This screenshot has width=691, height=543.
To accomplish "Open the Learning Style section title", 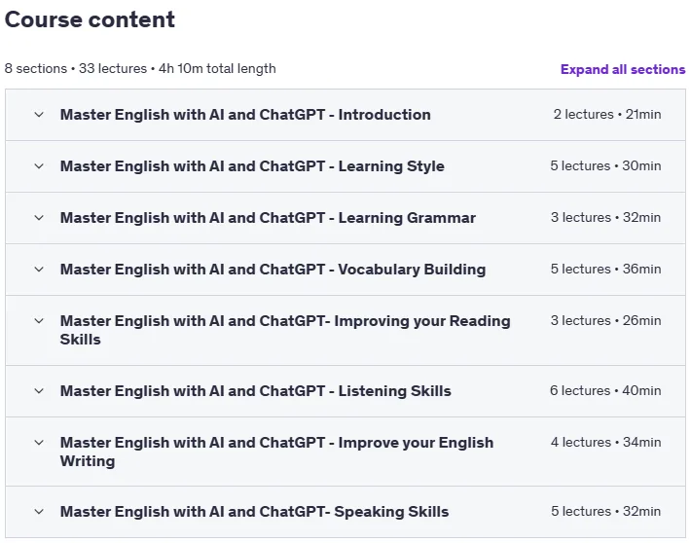I will [252, 166].
